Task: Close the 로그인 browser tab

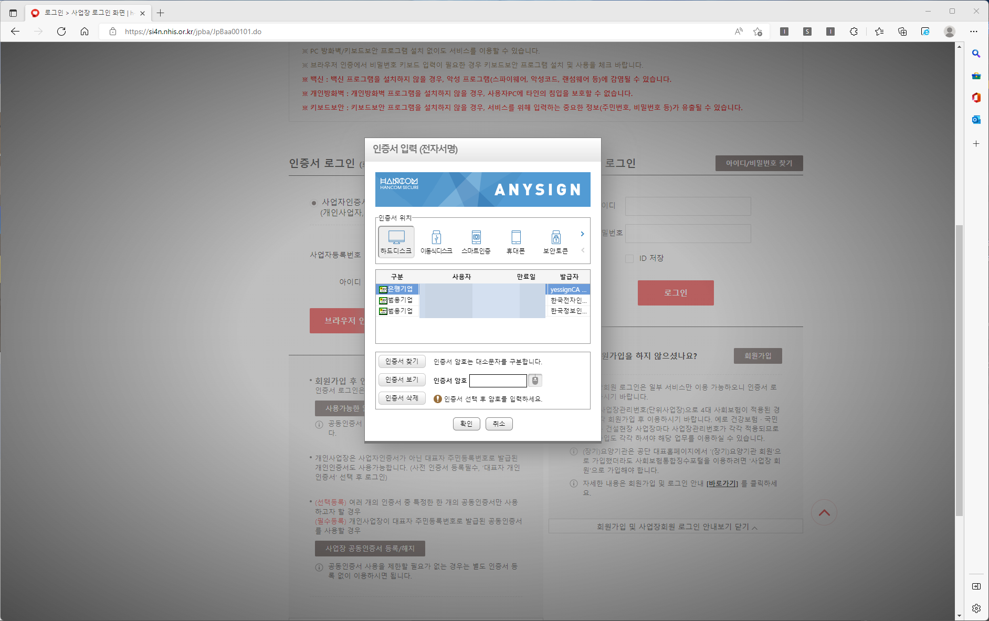Action: tap(142, 13)
